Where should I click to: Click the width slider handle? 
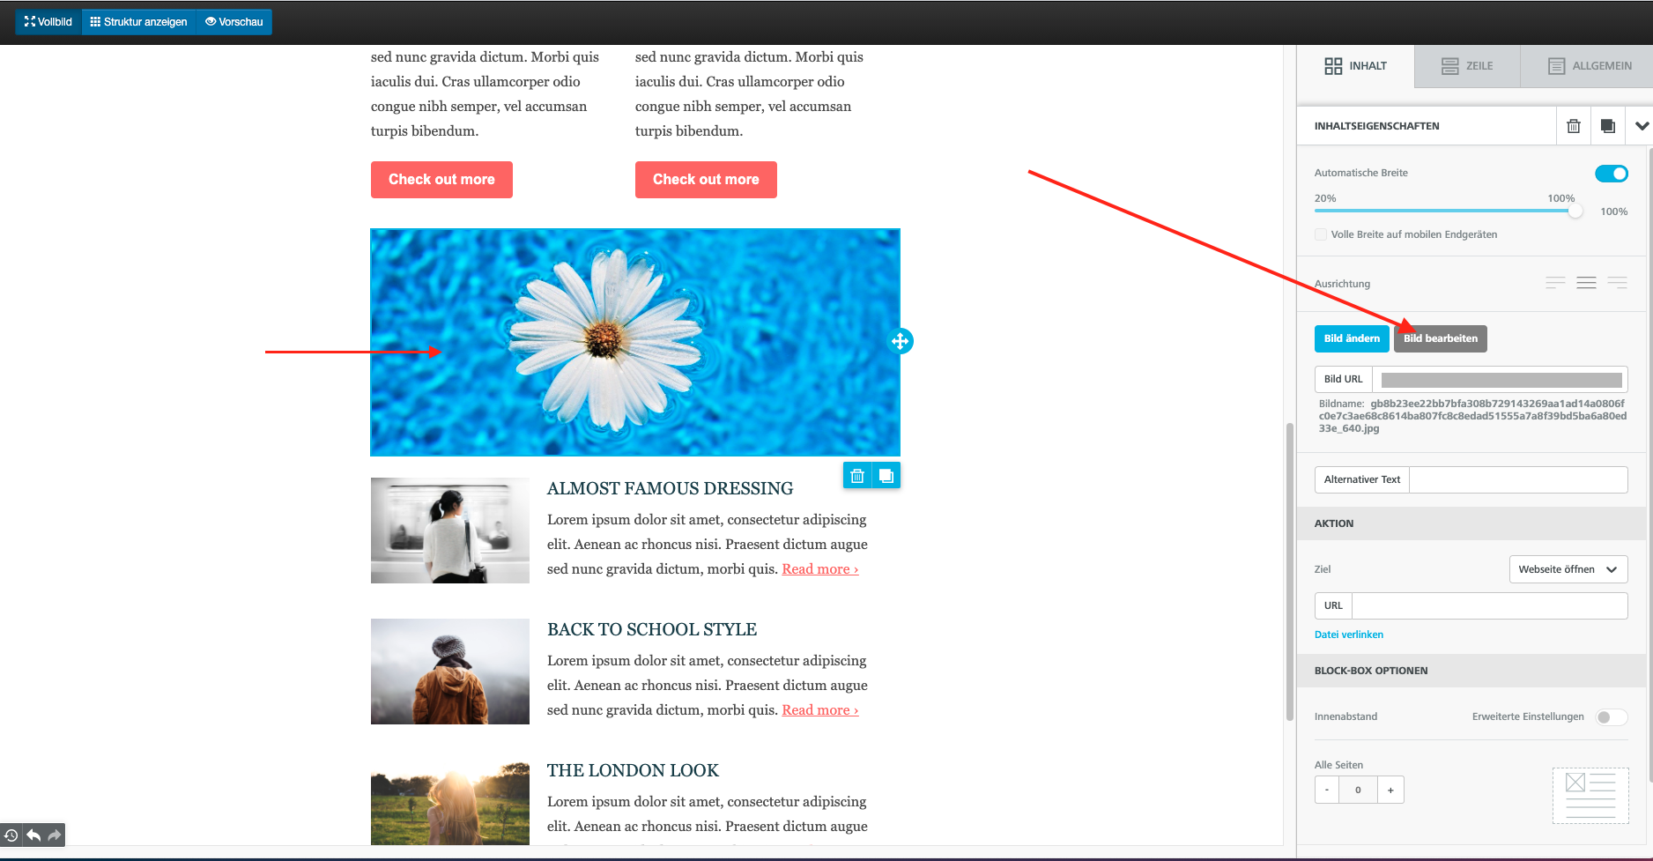tap(1575, 212)
